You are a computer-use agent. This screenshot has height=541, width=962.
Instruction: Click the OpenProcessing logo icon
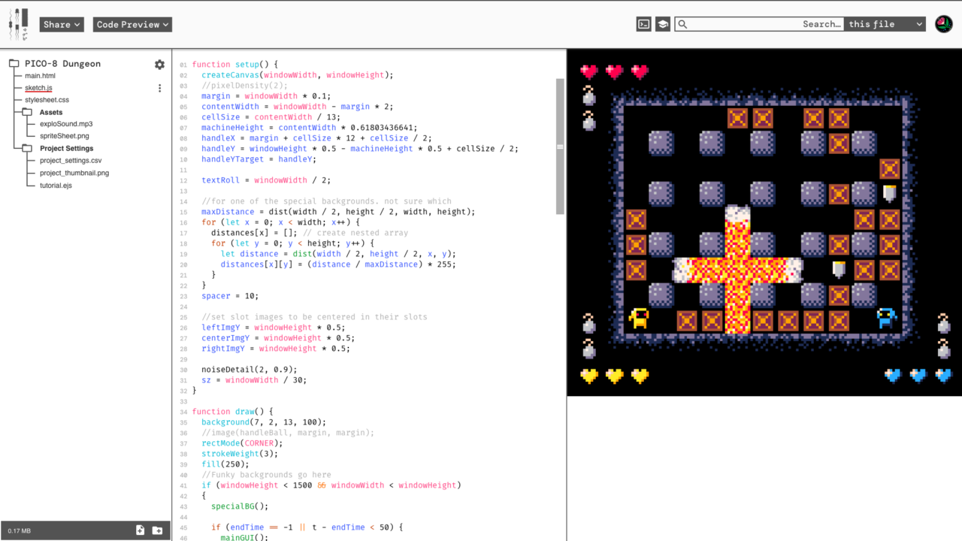point(18,24)
